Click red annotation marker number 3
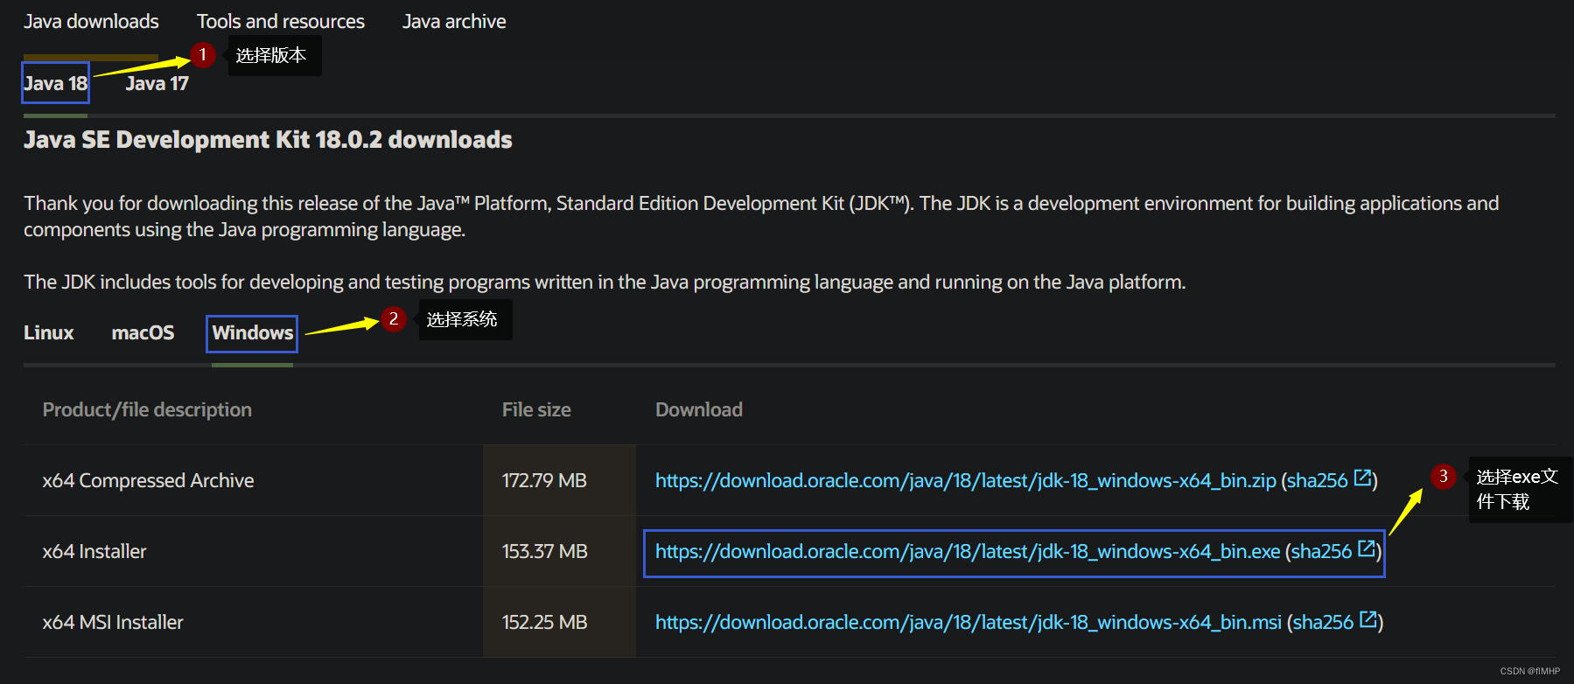The width and height of the screenshot is (1574, 684). point(1443,477)
